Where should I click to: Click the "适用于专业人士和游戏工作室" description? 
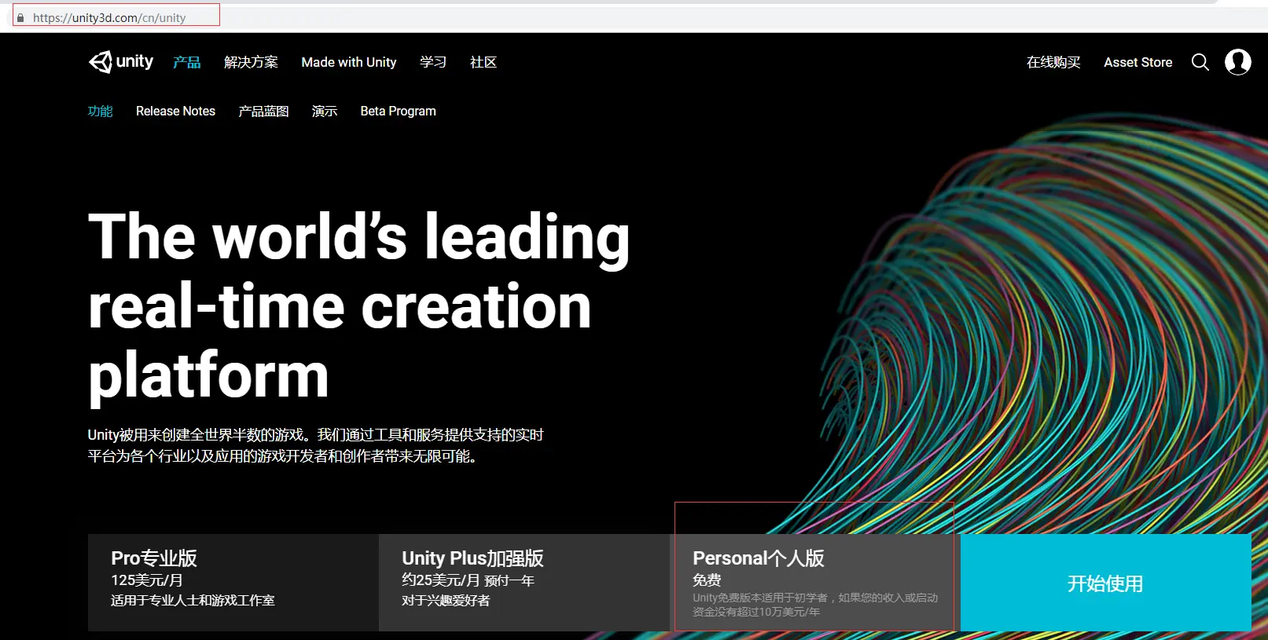(x=193, y=600)
